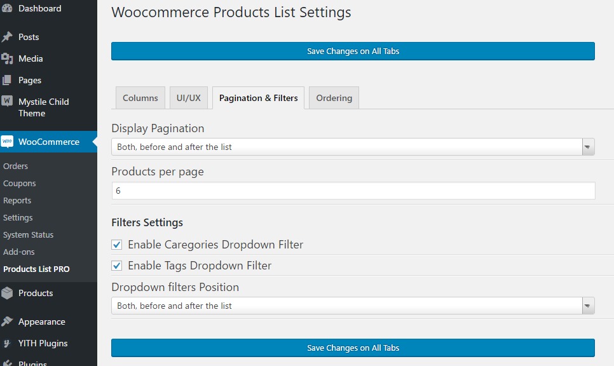Uncheck Enable Tags Dropdown Filter
Screen dimensions: 614x366
[117, 266]
